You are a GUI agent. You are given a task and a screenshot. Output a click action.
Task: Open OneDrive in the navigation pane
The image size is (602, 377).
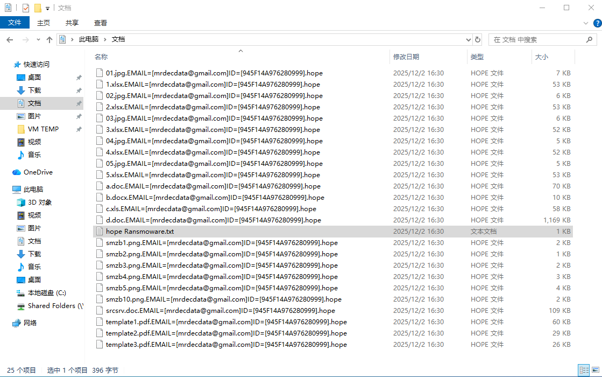(x=38, y=172)
